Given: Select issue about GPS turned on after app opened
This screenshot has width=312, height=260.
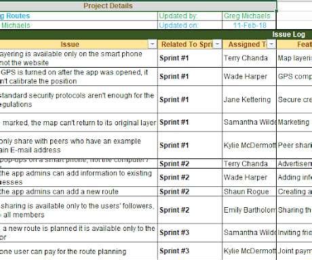Looking at the screenshot, I should [x=79, y=77].
